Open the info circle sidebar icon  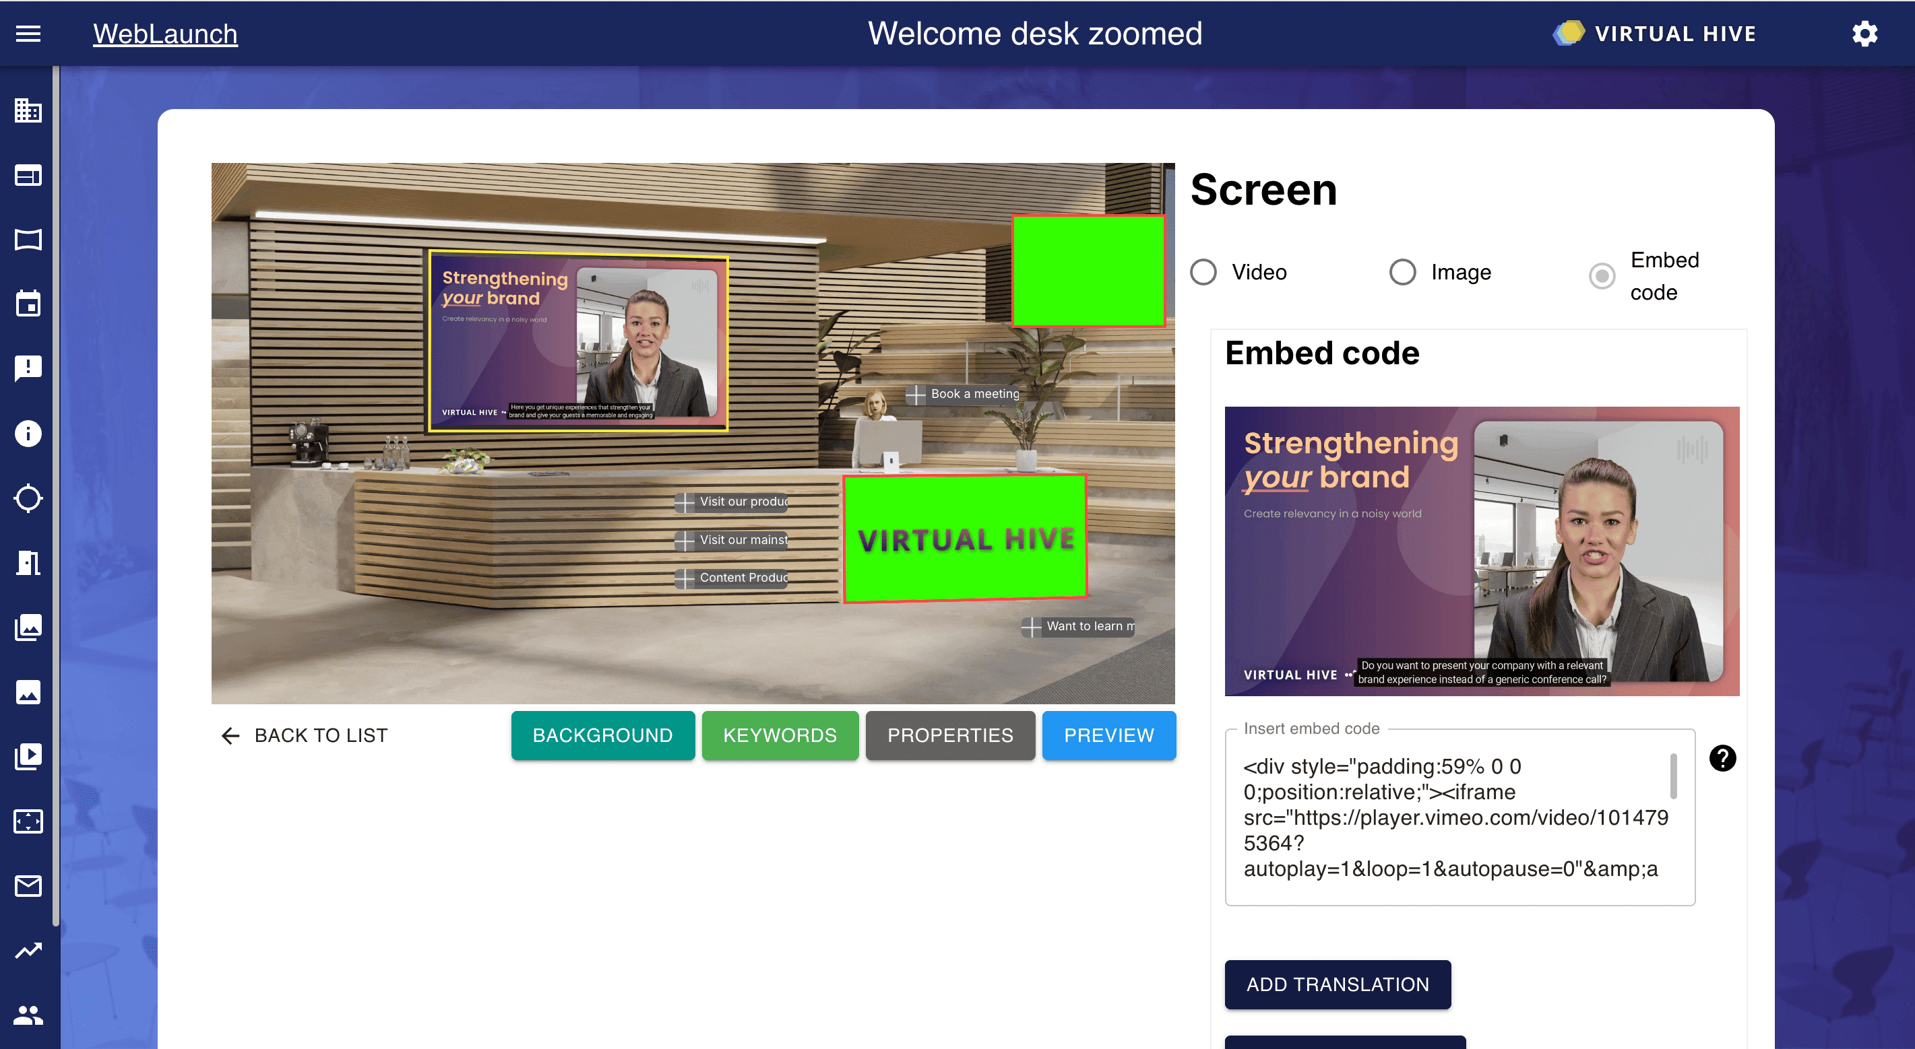(x=28, y=433)
